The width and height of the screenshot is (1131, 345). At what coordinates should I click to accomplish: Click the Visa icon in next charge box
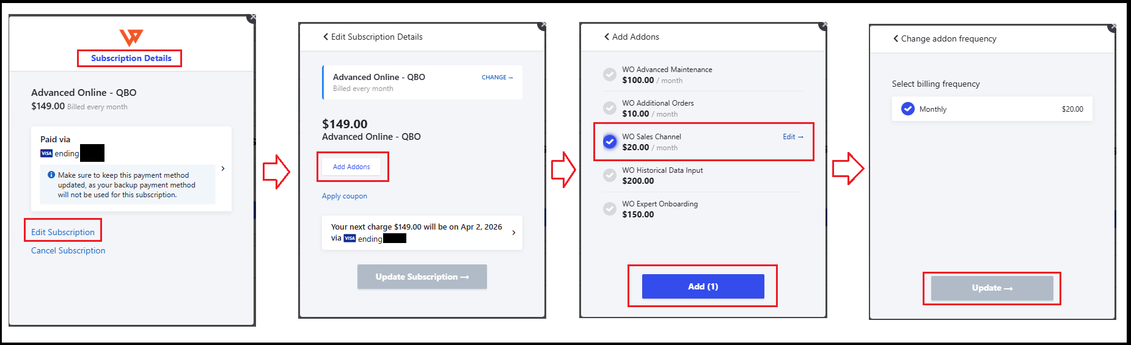(x=350, y=238)
